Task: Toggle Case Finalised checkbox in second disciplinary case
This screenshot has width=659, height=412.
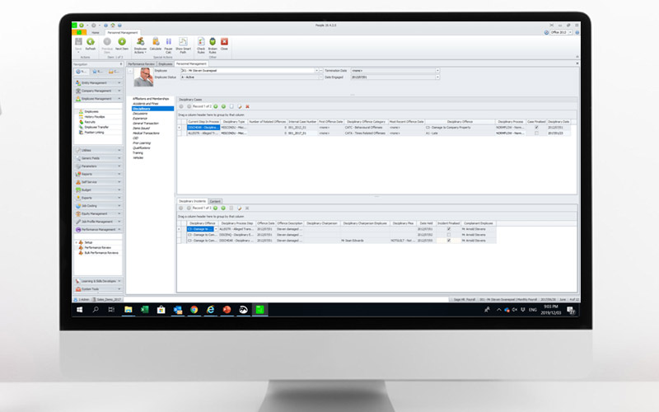Action: point(537,133)
